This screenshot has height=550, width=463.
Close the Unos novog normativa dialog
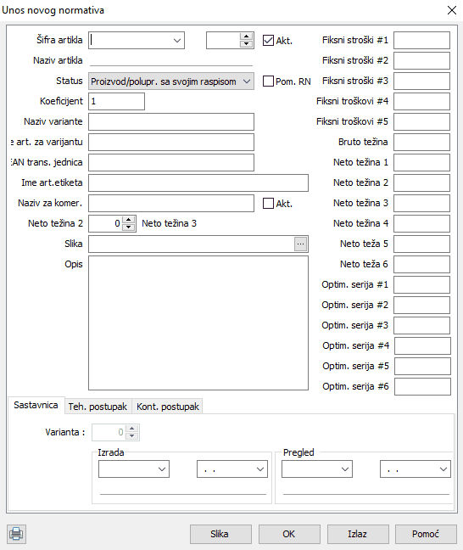pos(452,10)
